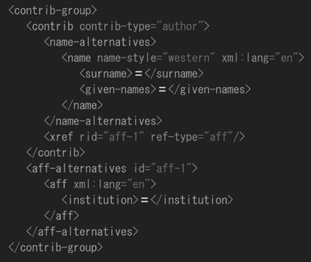
Task: Click the closing institution tag
Action: (x=192, y=200)
